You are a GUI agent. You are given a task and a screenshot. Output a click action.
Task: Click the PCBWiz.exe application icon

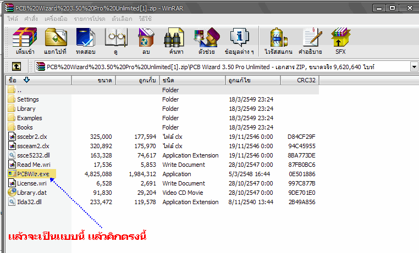(x=12, y=174)
